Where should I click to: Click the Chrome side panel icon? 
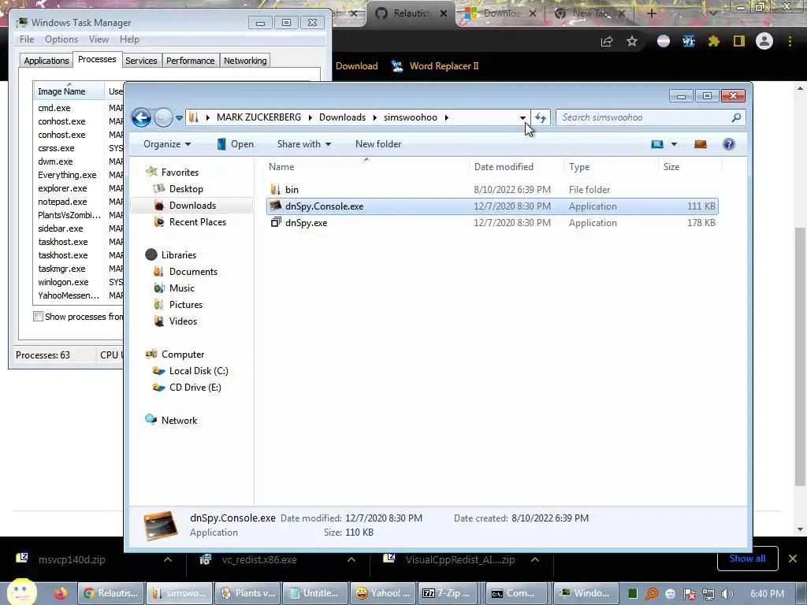coord(739,41)
